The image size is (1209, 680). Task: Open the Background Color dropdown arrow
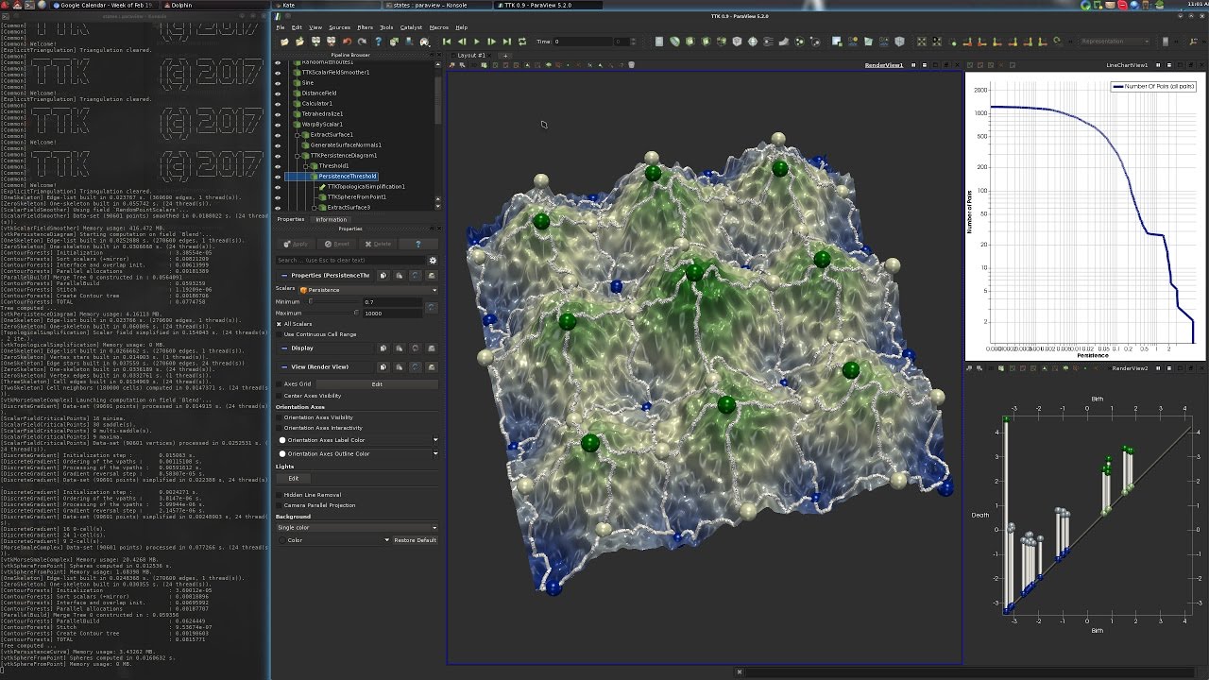click(x=386, y=540)
